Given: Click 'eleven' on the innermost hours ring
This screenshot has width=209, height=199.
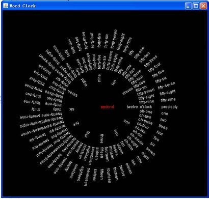Looking at the screenshot, I should [x=127, y=91].
